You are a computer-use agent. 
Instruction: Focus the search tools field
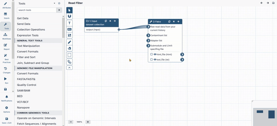click(37, 10)
